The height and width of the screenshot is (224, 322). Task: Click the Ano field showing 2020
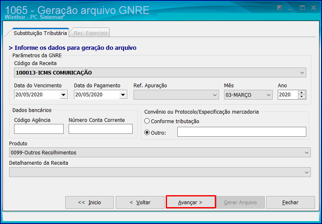click(x=288, y=95)
